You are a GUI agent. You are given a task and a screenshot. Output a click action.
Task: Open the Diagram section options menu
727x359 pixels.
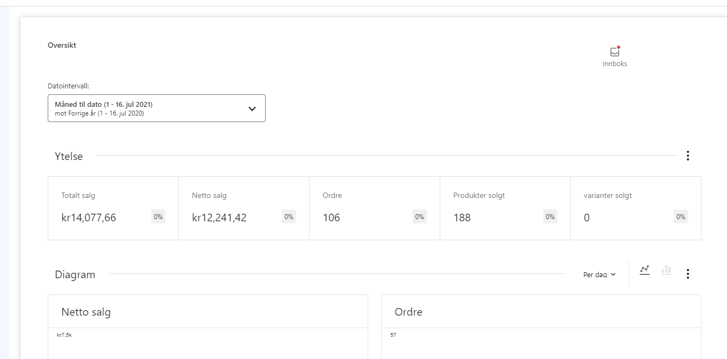pyautogui.click(x=687, y=274)
